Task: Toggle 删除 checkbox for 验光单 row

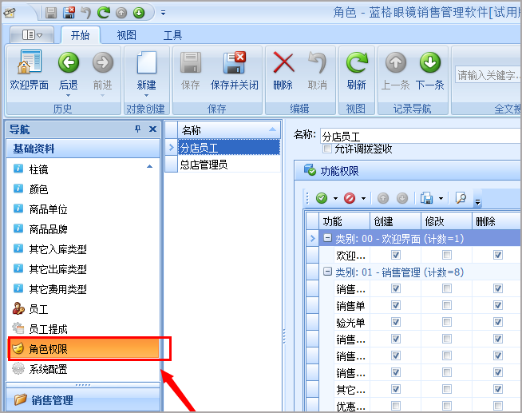Action: coord(498,322)
